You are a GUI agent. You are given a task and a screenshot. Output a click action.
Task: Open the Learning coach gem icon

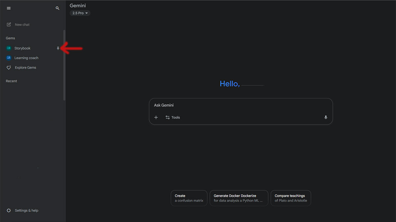tap(9, 58)
